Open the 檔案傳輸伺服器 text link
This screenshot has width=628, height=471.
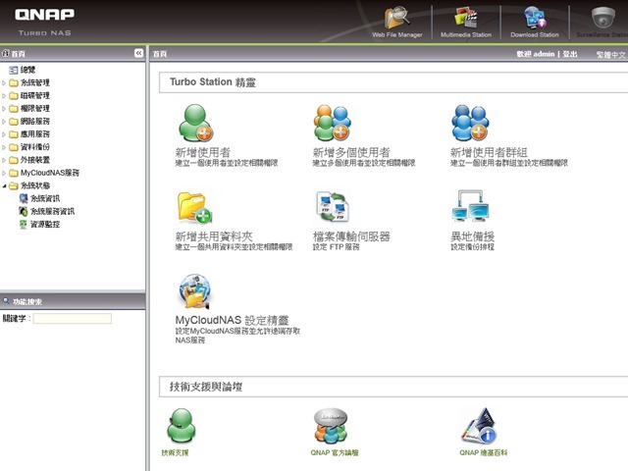(x=351, y=236)
